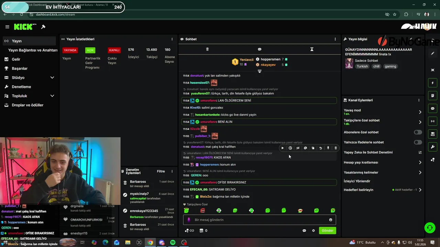The width and height of the screenshot is (440, 247).
Task: Open Kanal Eylemleri three-dot menu
Action: pyautogui.click(x=419, y=100)
